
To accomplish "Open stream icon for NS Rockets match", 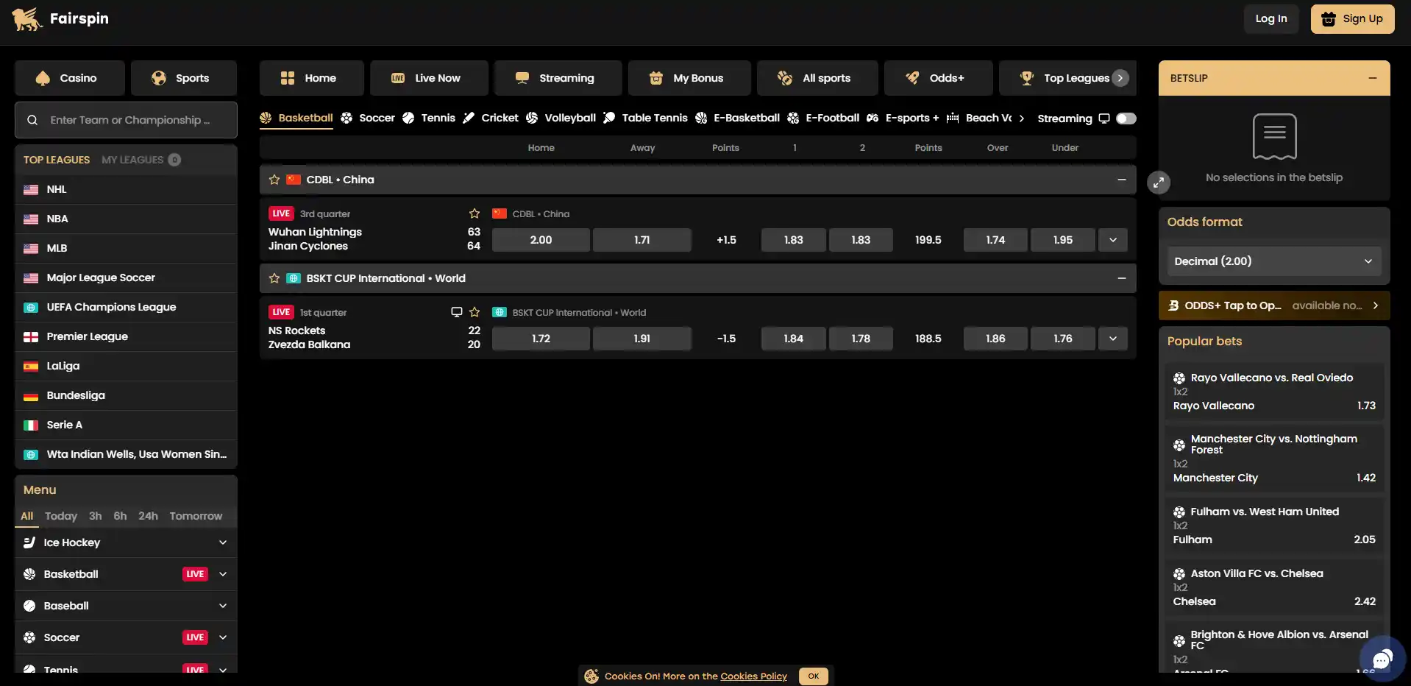I will tap(456, 312).
